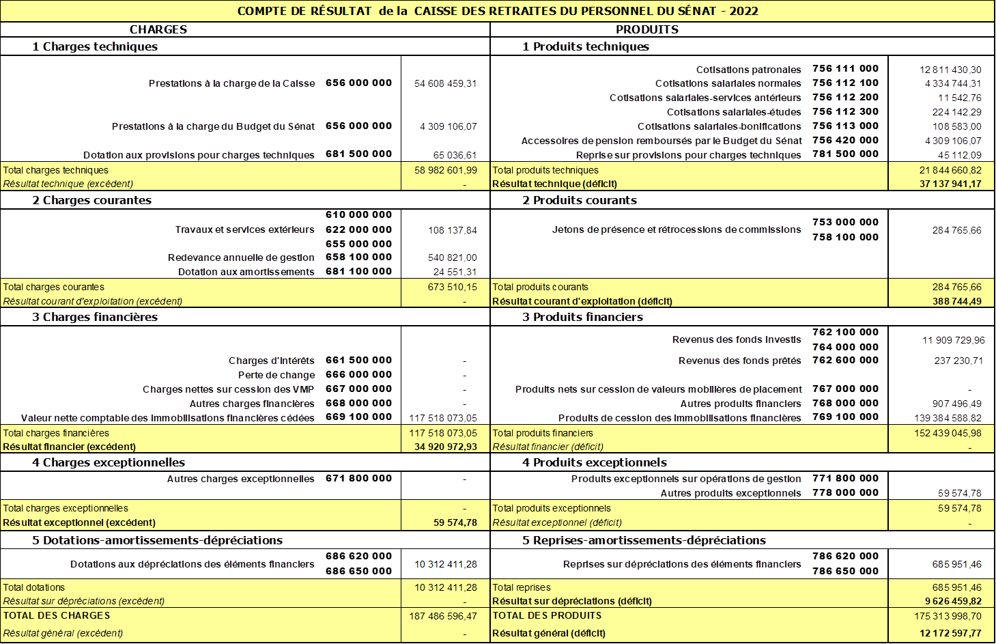Select the Total dotations label cell

click(x=201, y=587)
